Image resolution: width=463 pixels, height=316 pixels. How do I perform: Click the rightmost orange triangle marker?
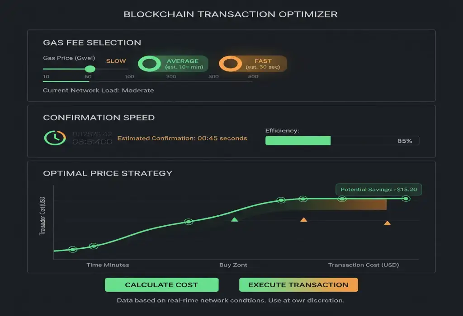pos(388,223)
